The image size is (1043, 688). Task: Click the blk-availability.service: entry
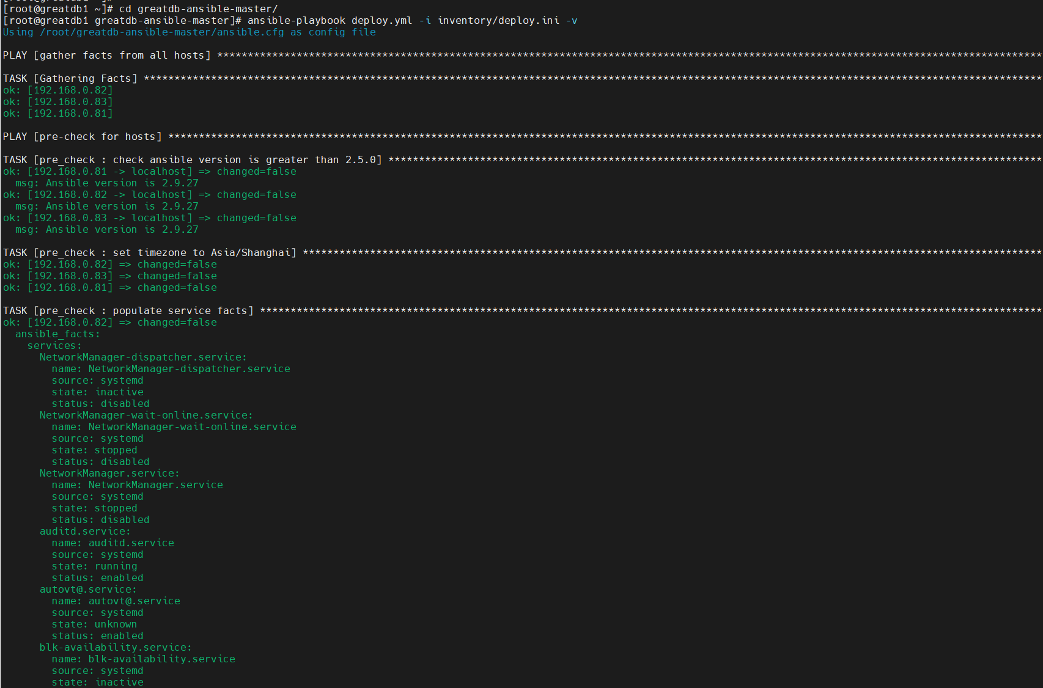point(116,648)
